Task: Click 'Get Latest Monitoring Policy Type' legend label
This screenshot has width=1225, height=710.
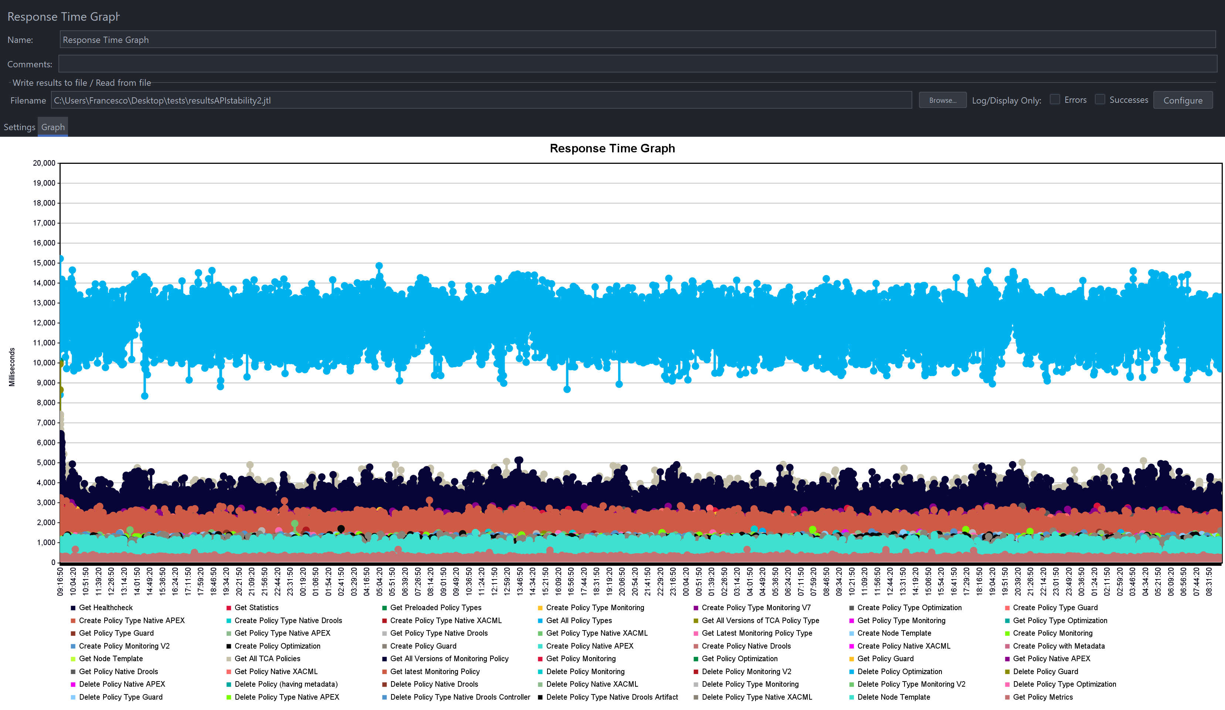Action: click(757, 633)
